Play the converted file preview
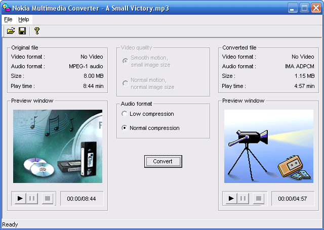Screen dimensions: 324x230 tap(231, 199)
